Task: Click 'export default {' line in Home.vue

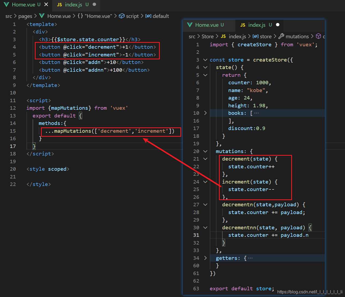Action: 57,116
